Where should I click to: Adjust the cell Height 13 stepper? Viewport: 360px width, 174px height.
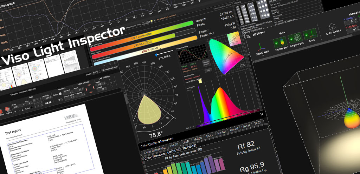click(x=102, y=89)
